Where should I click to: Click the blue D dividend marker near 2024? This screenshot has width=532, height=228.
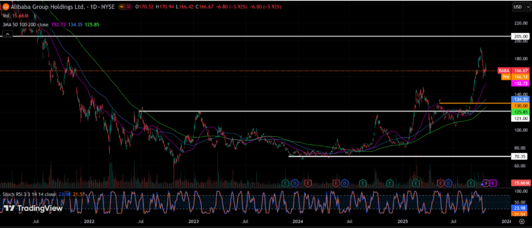tap(294, 182)
